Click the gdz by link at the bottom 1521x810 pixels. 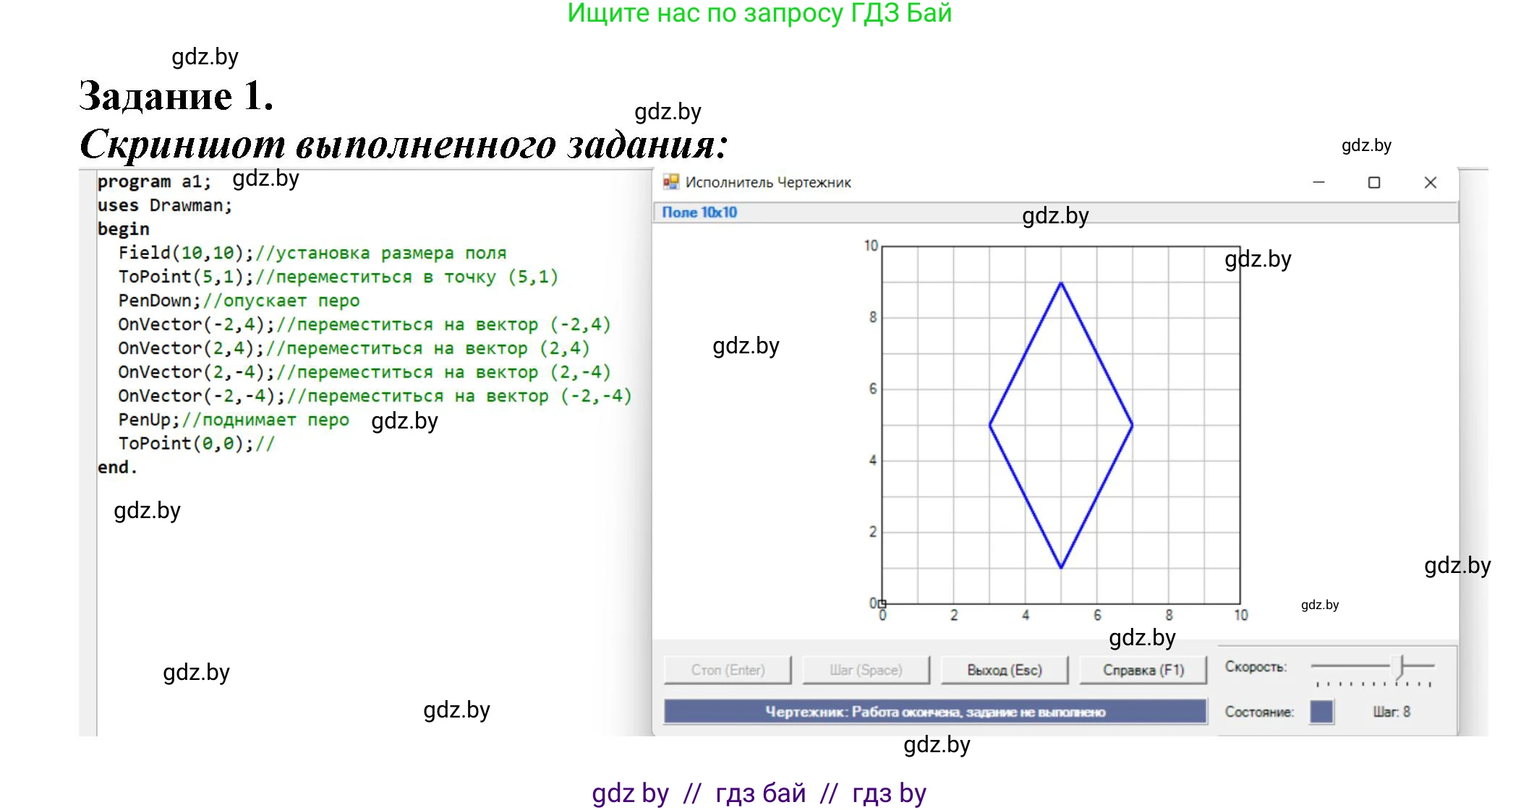coord(629,793)
